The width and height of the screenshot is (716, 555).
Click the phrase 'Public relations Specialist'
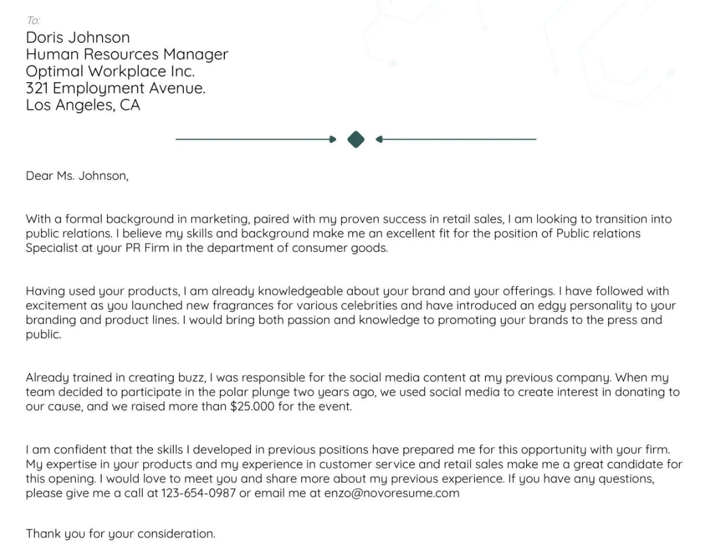tap(333, 241)
